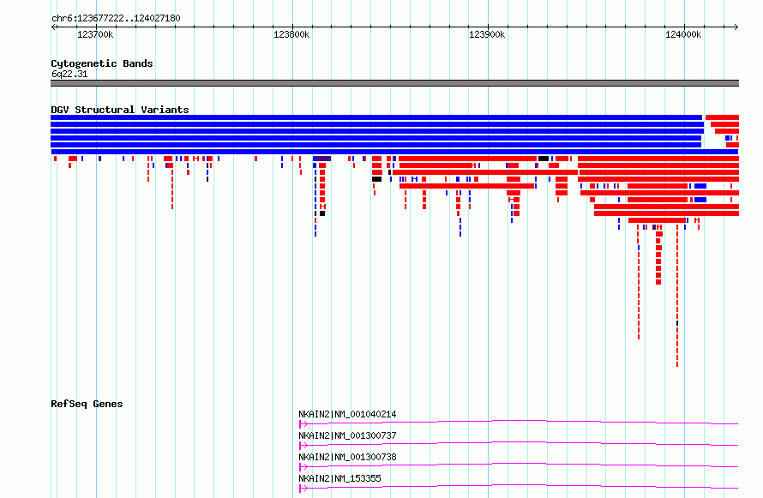Open the RefSeq Genes track title
The width and height of the screenshot is (763, 498).
pos(87,404)
